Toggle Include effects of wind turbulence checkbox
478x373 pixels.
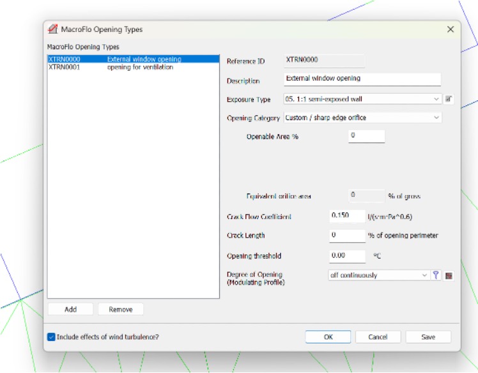pyautogui.click(x=51, y=337)
